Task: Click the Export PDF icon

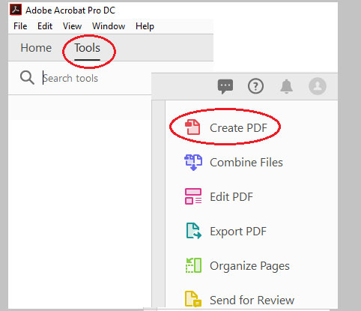Action: 193,231
